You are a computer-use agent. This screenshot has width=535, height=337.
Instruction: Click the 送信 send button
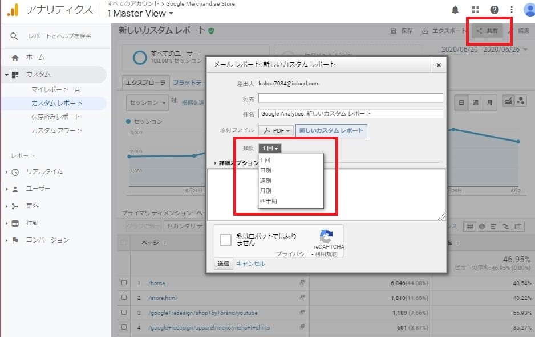click(x=224, y=264)
